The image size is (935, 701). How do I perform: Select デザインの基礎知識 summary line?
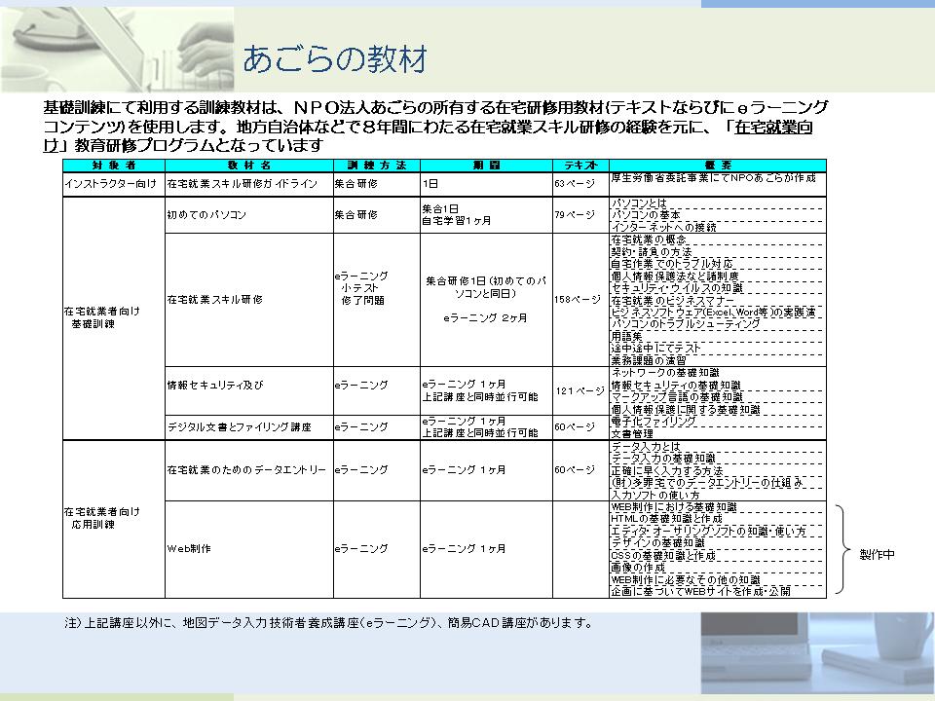click(x=657, y=543)
